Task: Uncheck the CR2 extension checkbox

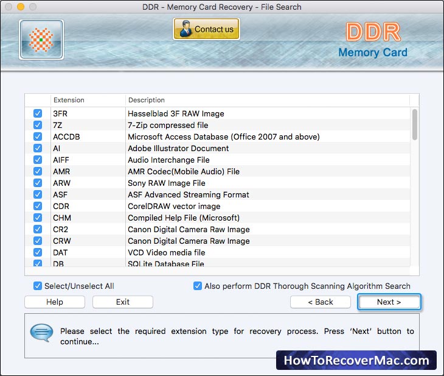Action: [38, 229]
